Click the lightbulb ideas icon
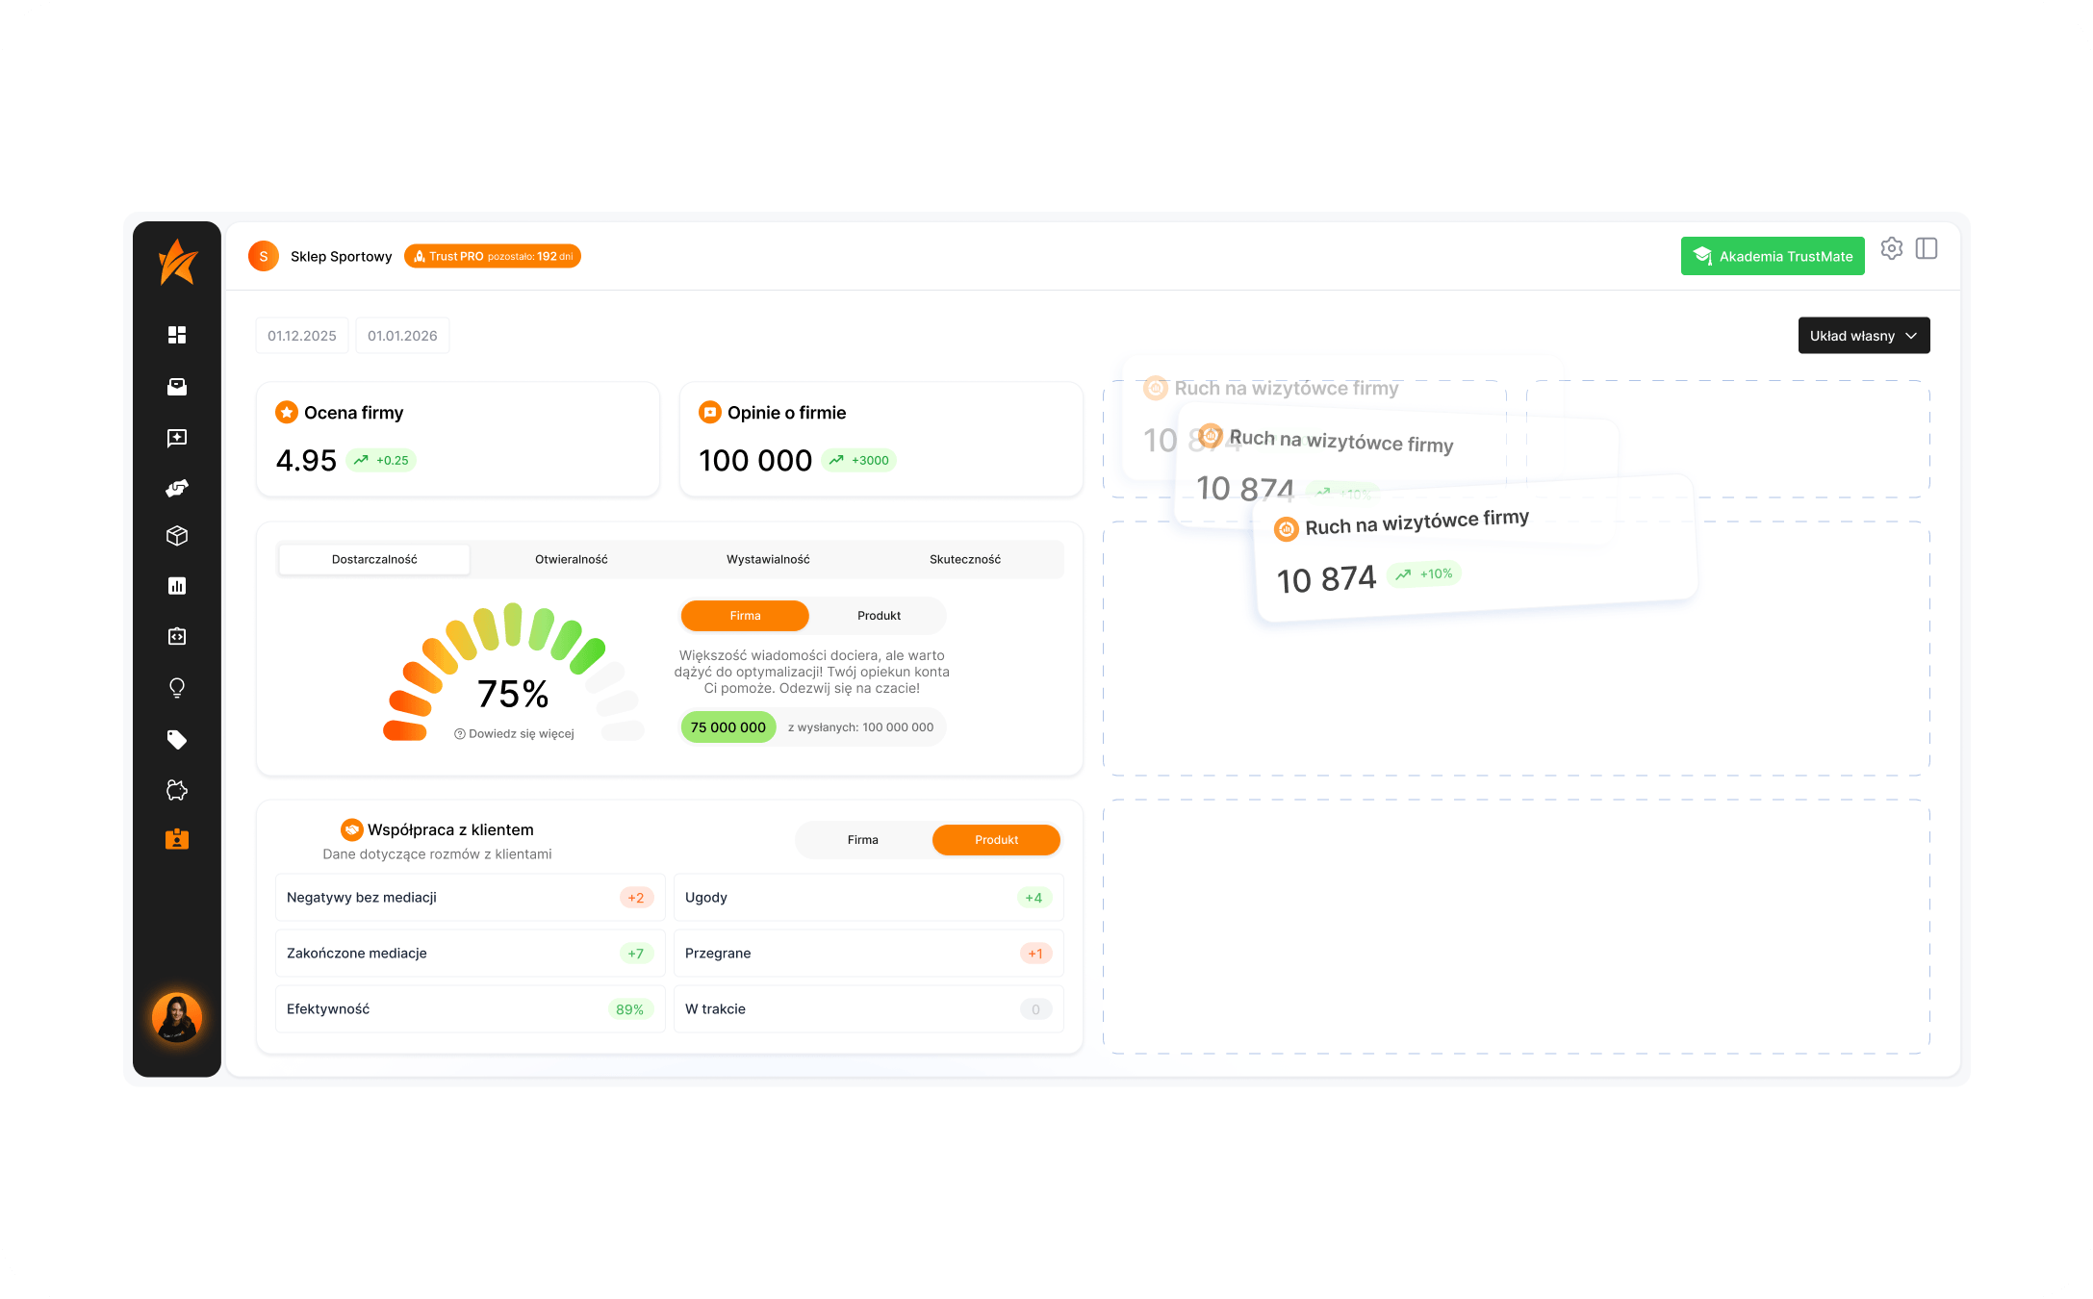The height and width of the screenshot is (1299, 2093). (177, 688)
